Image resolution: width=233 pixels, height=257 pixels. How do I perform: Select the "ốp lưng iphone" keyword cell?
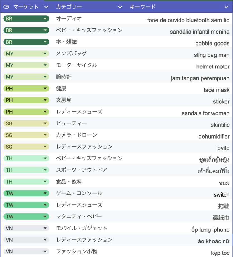[x=210, y=230]
